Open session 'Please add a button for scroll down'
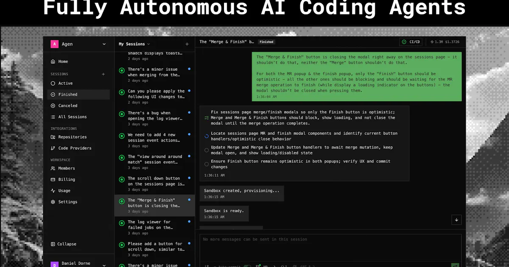Image resolution: width=509 pixels, height=267 pixels. pos(154,249)
